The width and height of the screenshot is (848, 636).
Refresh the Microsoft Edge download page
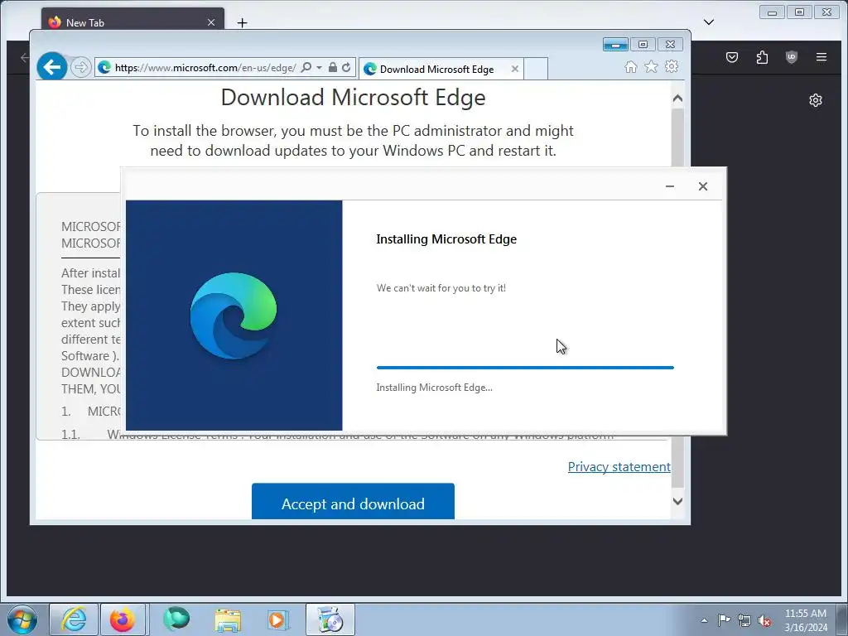[346, 67]
